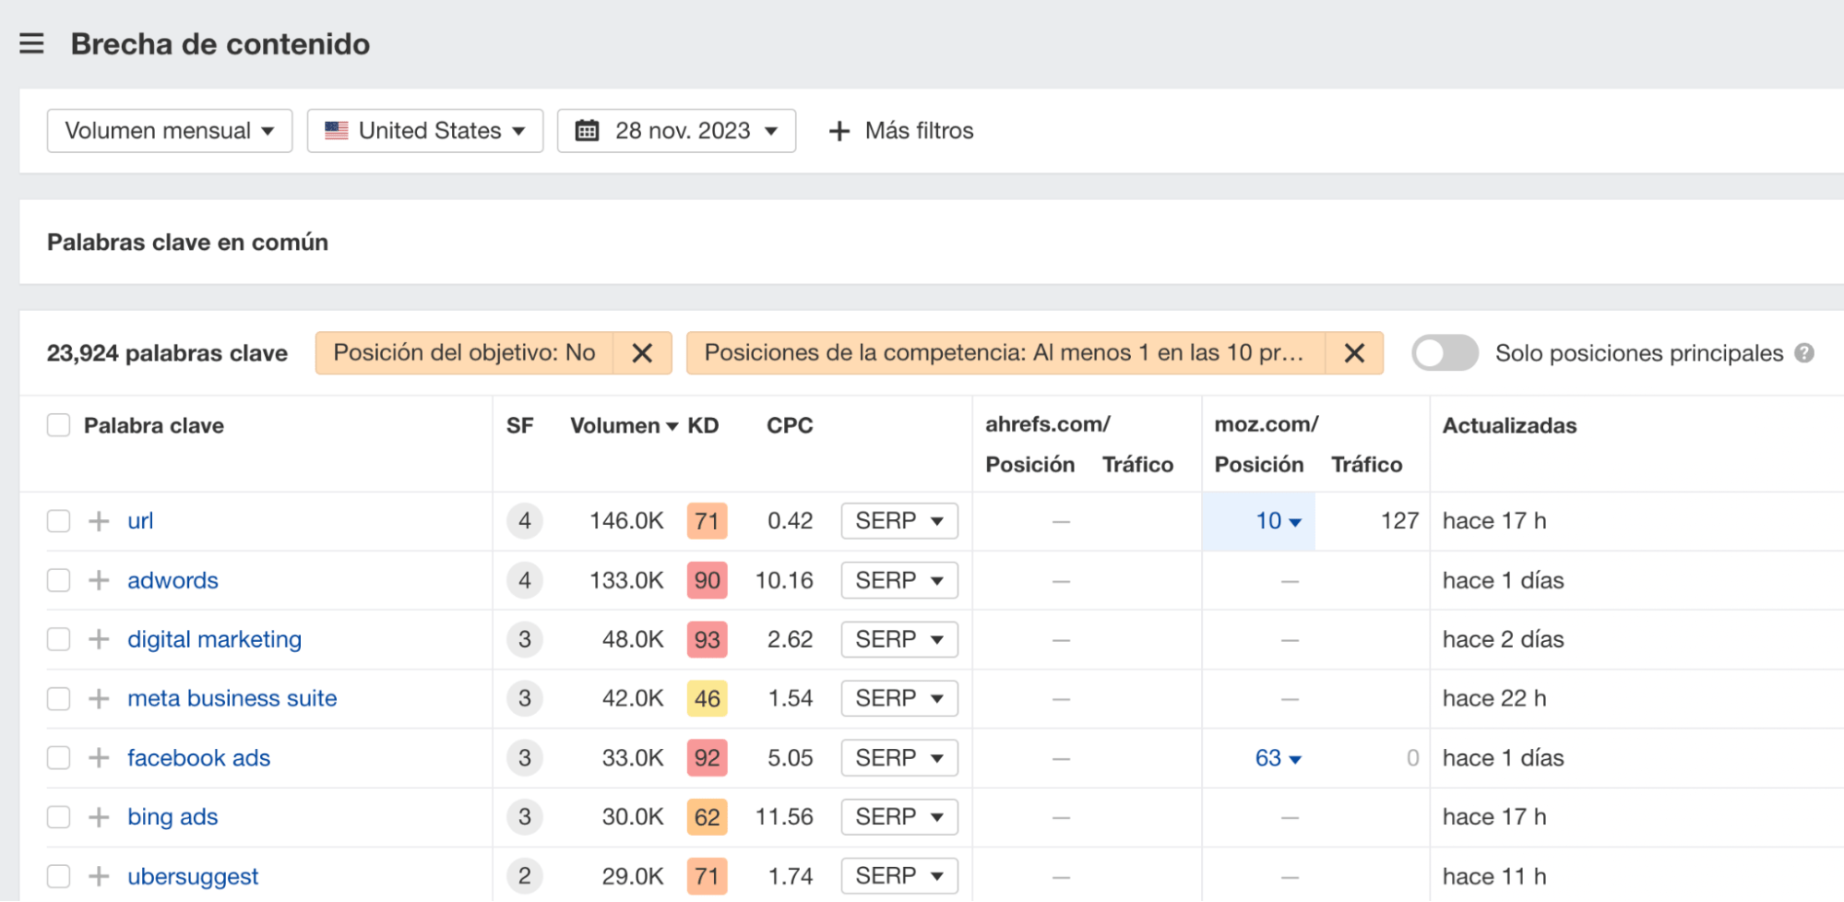Click the United States flag icon

point(336,130)
